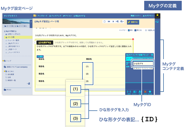Click the MyタグID input field
This screenshot has height=127, width=185.
pos(143,63)
